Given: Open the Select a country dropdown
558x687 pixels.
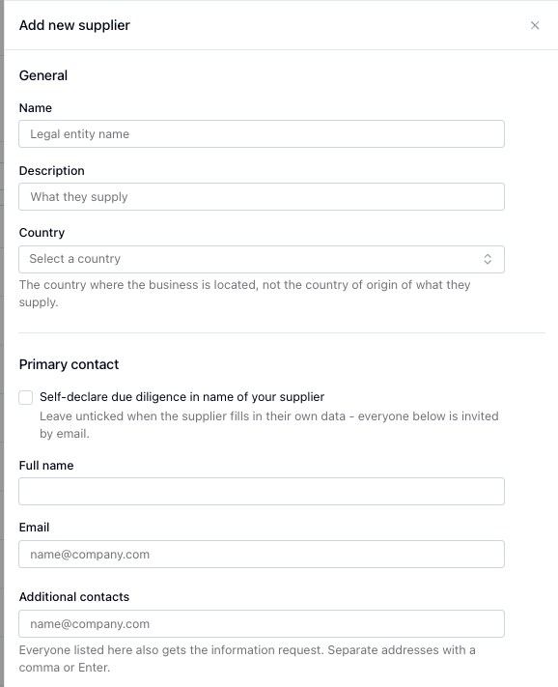Looking at the screenshot, I should 262,259.
